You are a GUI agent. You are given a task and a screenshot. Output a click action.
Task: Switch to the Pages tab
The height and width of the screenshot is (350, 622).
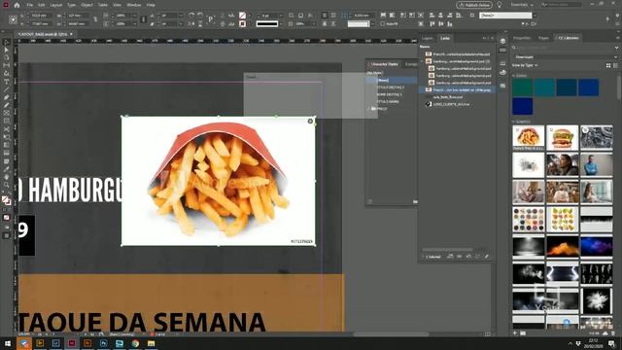pos(543,38)
